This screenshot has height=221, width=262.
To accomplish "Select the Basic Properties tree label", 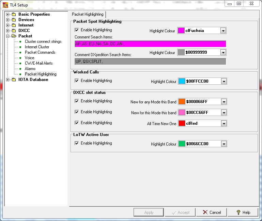I will point(34,14).
